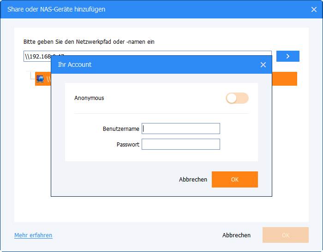This screenshot has height=252, width=323.
Task: Click the blue arrow button beside the path
Action: tap(287, 56)
